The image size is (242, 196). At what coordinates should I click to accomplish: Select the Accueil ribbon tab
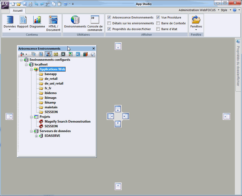click(x=18, y=11)
